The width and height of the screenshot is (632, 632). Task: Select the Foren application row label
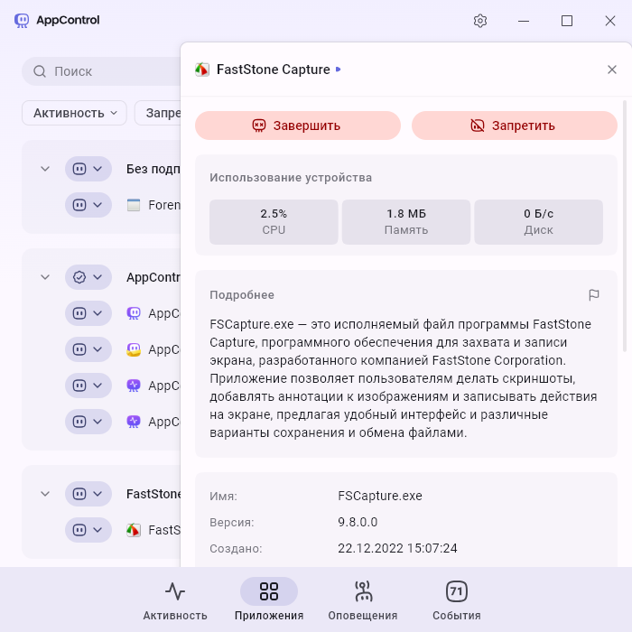(164, 205)
